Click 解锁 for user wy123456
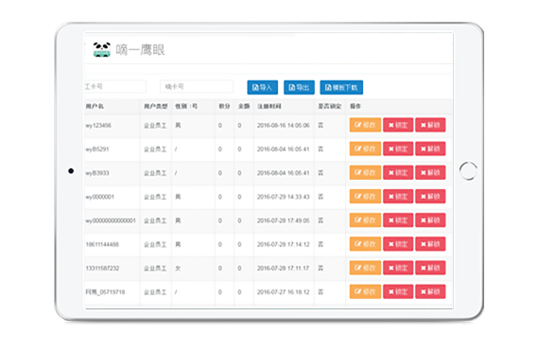The width and height of the screenshot is (539, 350). [x=430, y=125]
